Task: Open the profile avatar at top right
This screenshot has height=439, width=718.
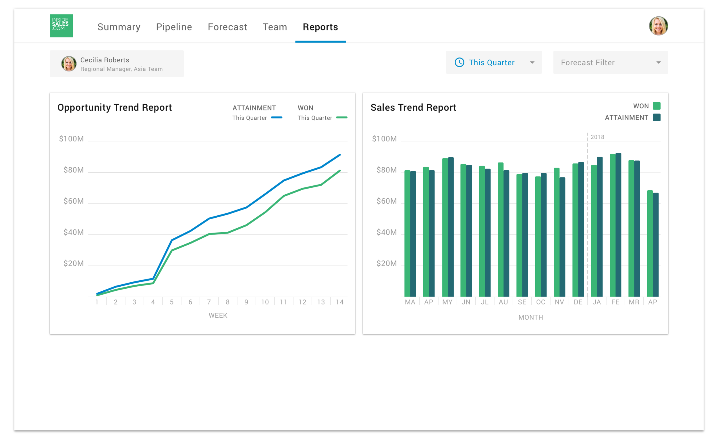Action: (658, 26)
